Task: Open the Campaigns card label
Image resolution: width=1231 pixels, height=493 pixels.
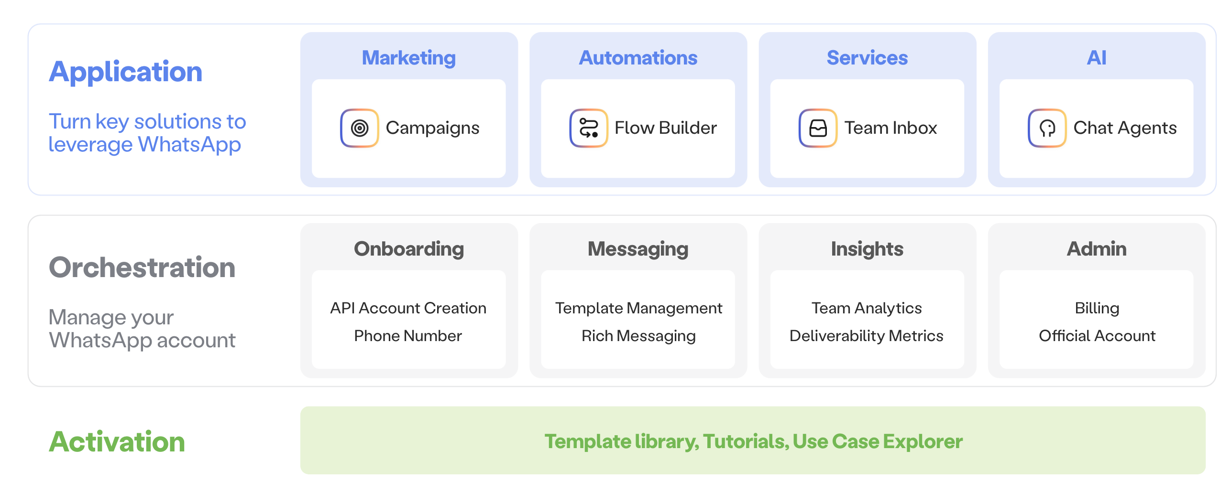Action: (432, 128)
